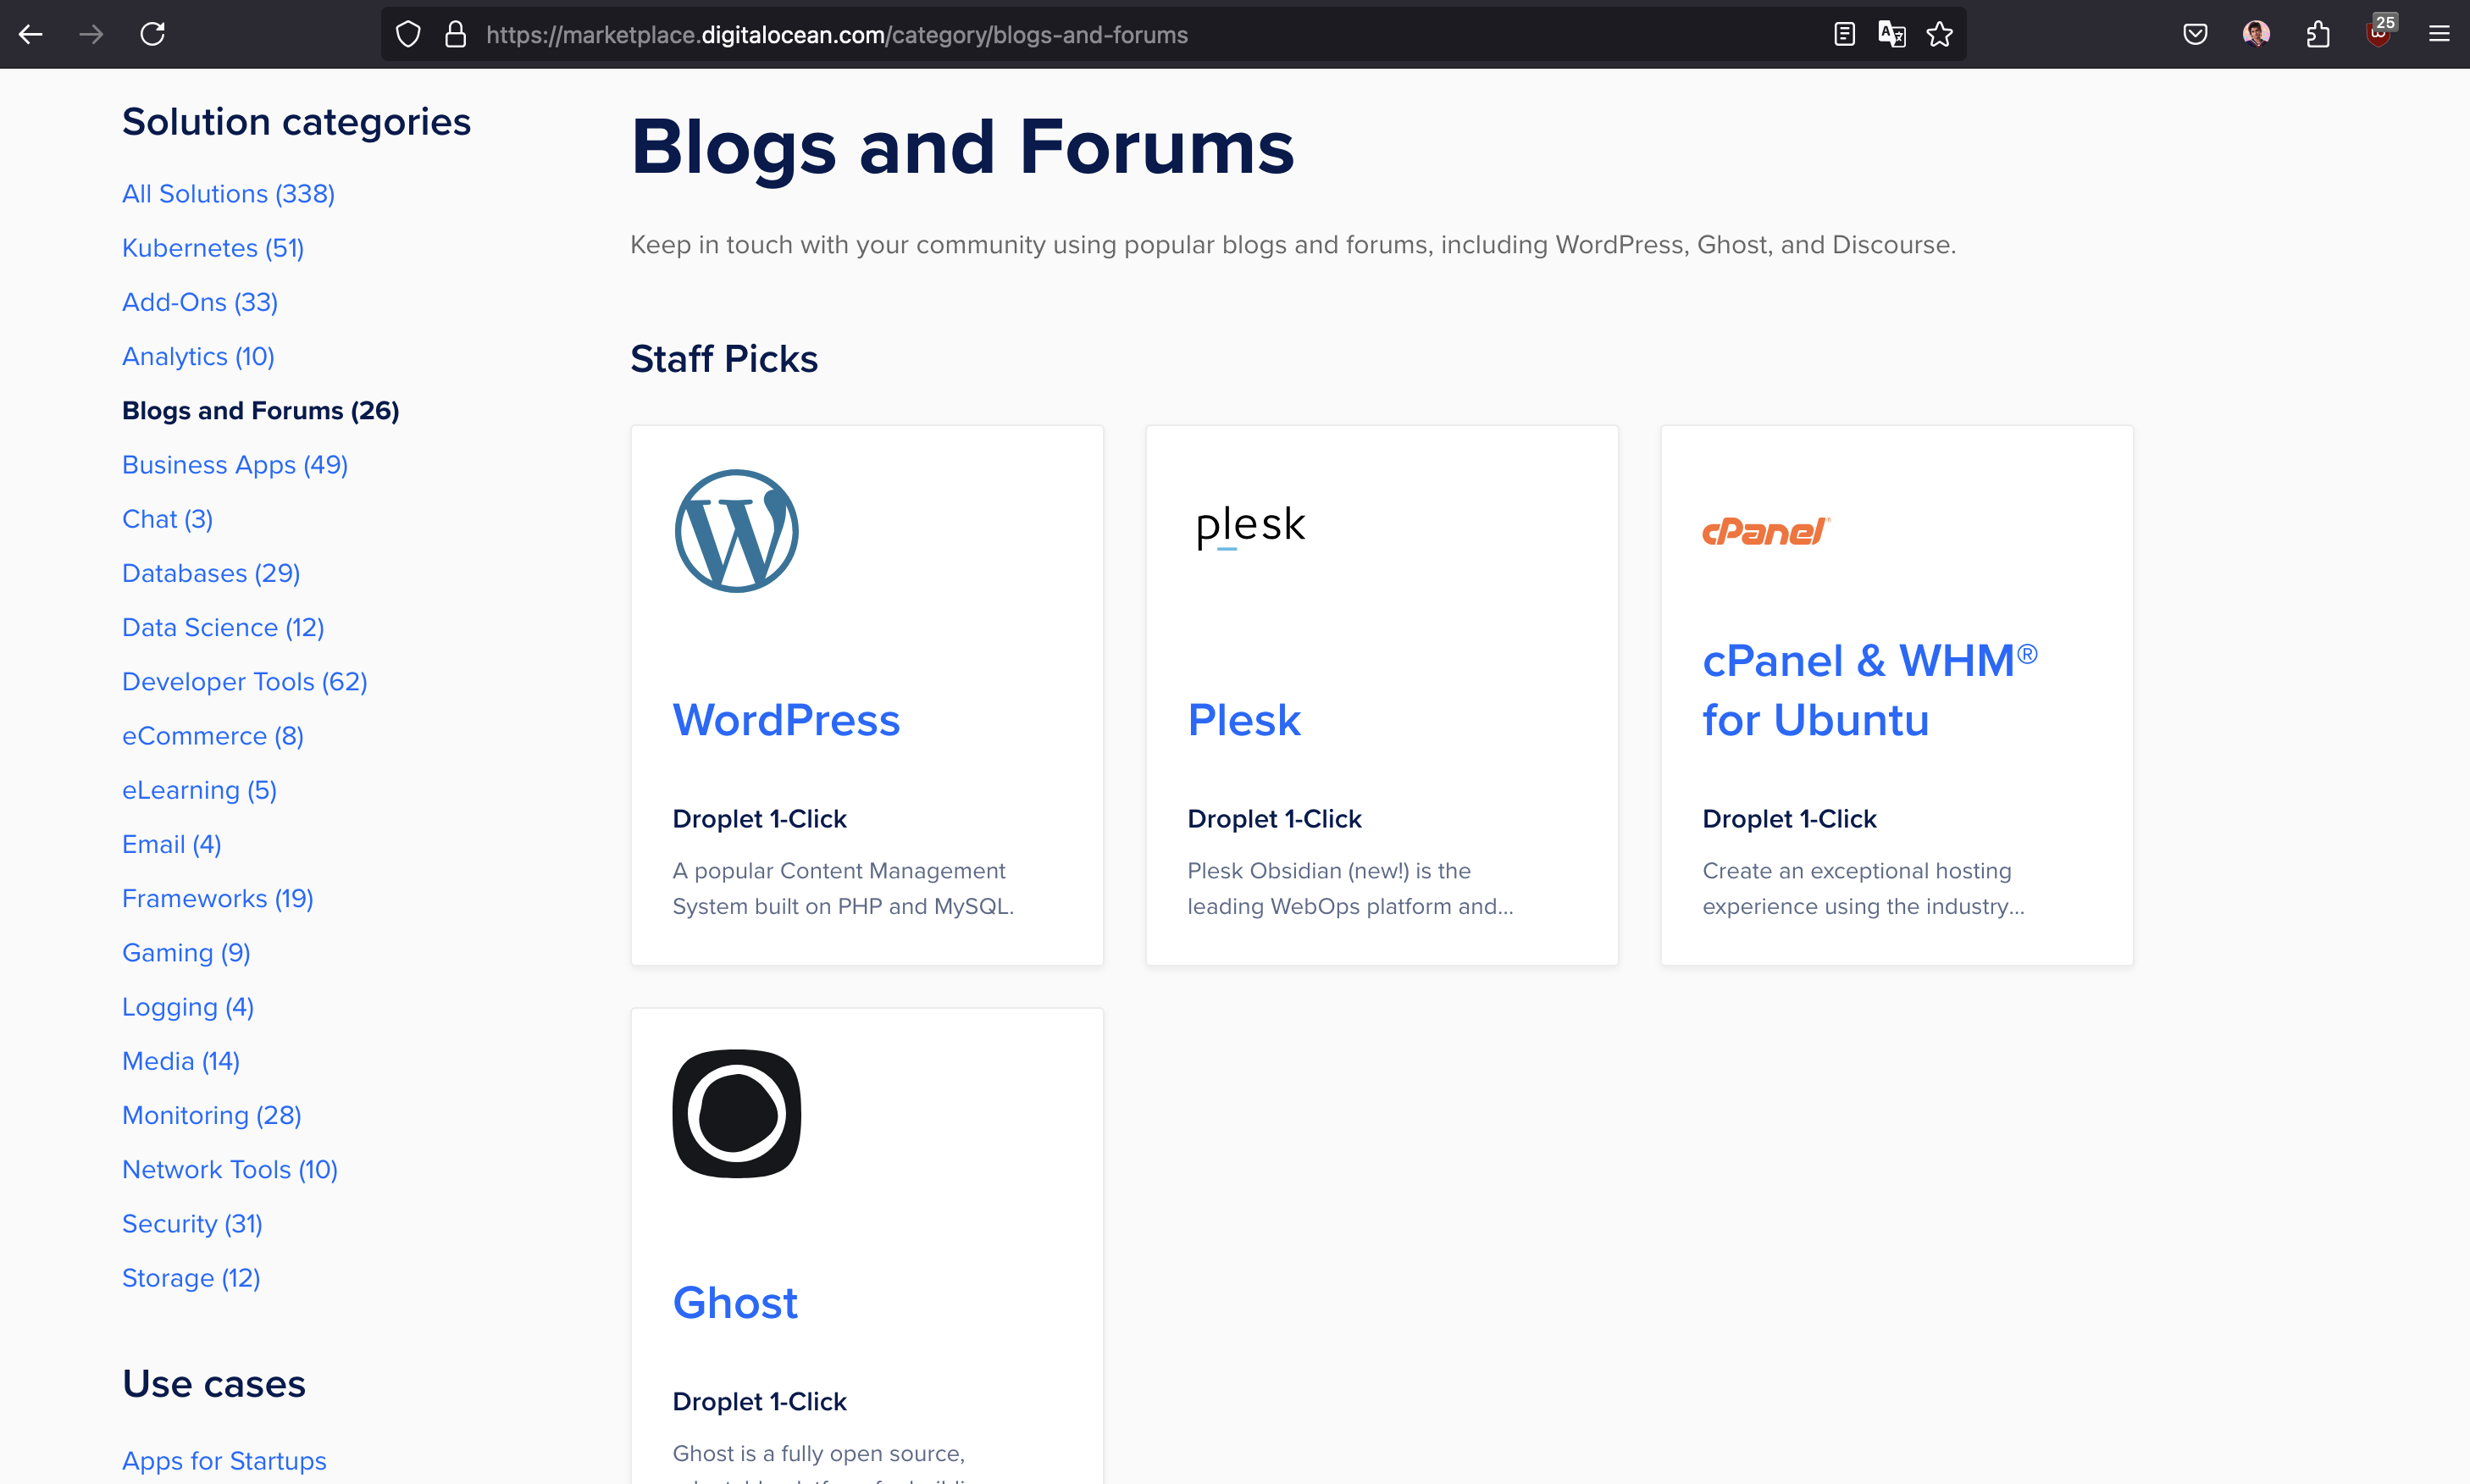This screenshot has width=2470, height=1484.
Task: Toggle tracking protection via the shield icon
Action: coord(407,33)
